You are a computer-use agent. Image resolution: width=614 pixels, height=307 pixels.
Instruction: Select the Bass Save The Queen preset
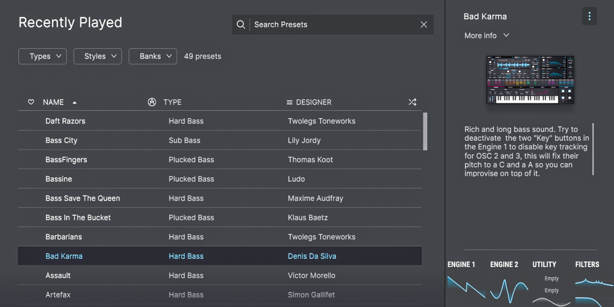(x=220, y=198)
